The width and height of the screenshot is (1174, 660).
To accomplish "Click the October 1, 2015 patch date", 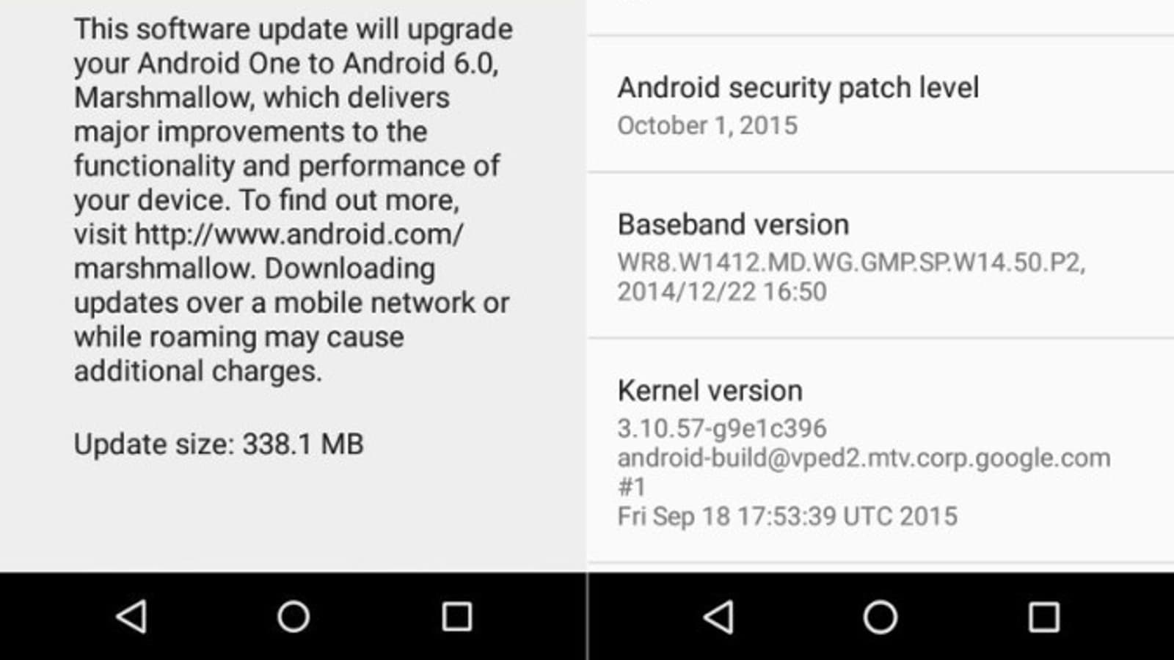I will [707, 125].
